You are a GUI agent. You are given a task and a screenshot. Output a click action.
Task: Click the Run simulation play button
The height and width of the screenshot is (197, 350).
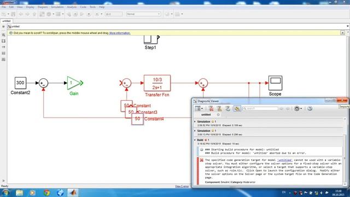point(75,14)
